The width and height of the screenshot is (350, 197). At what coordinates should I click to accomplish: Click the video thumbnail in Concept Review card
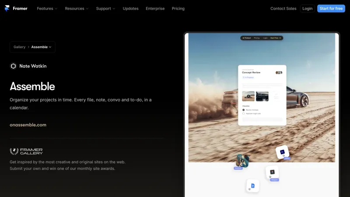(x=248, y=96)
